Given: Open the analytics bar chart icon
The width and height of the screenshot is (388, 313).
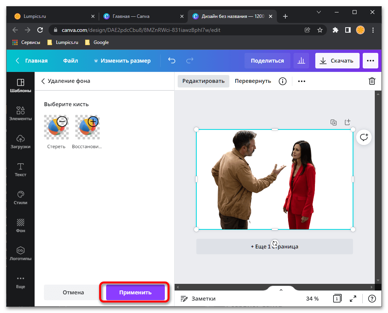Looking at the screenshot, I should (301, 61).
